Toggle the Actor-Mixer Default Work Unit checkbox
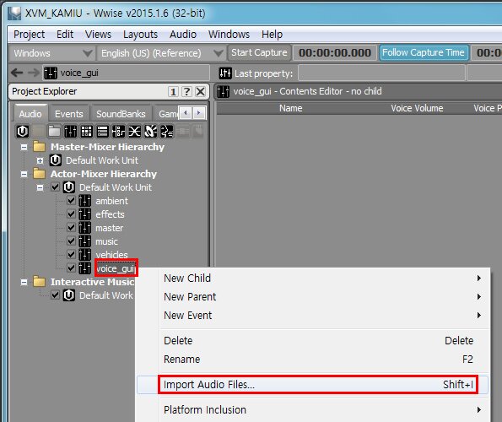The width and height of the screenshot is (502, 422). point(55,187)
